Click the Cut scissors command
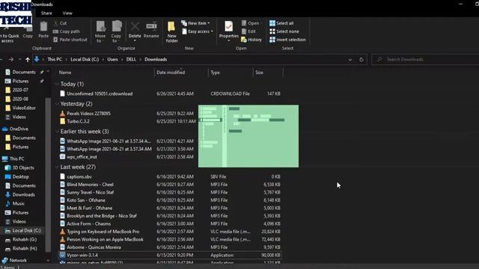 pyautogui.click(x=60, y=23)
